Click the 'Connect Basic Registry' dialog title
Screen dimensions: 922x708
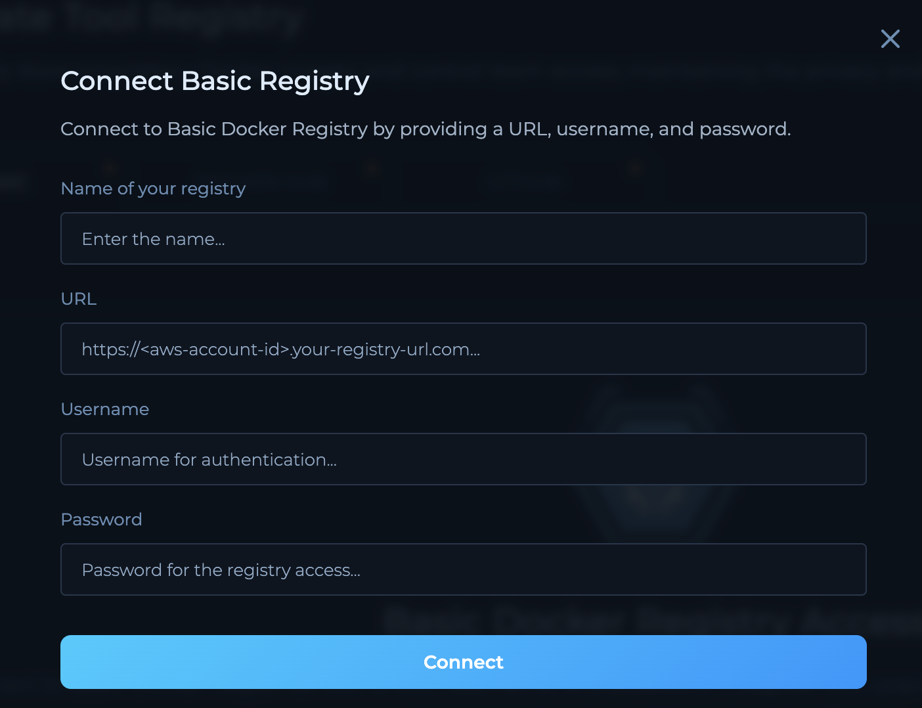(x=215, y=80)
